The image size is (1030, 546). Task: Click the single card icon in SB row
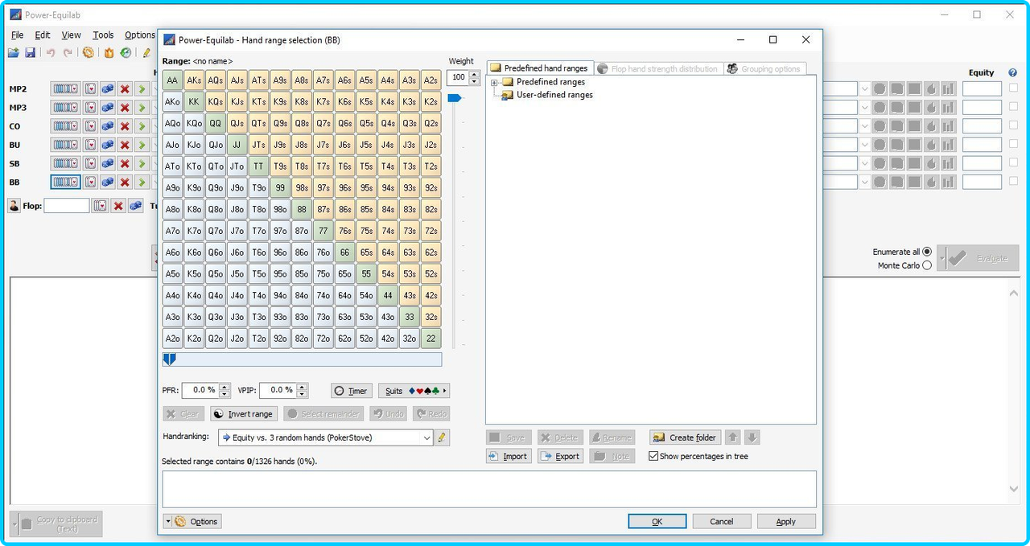tap(91, 163)
